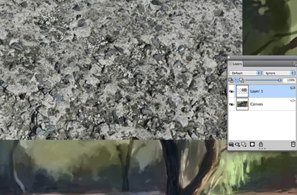Open the Layer Commands button
The image size is (297, 195).
click(231, 144)
